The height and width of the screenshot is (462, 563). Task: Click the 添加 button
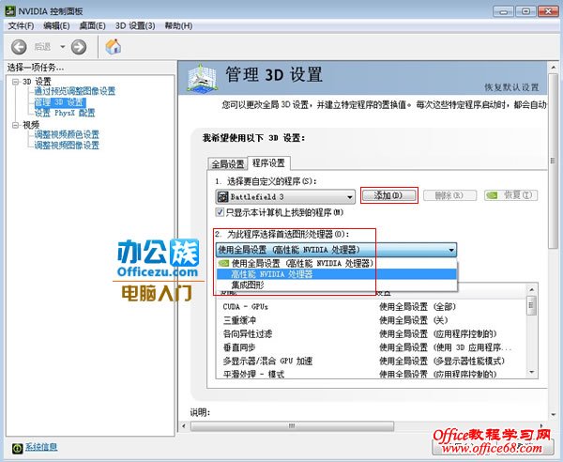[388, 195]
